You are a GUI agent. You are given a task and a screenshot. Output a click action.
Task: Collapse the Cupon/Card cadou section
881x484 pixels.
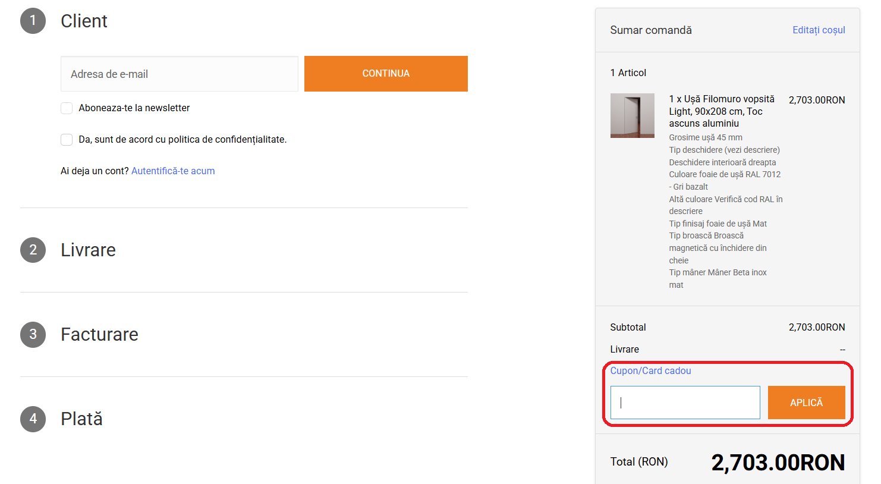[x=650, y=371]
